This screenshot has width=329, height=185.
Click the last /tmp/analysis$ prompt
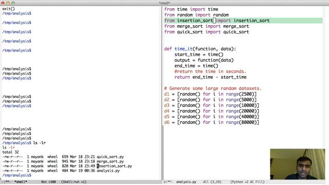16,175
